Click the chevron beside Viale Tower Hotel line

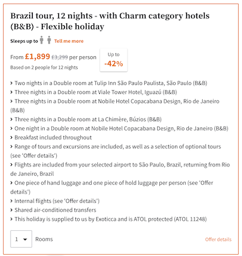point(11,92)
